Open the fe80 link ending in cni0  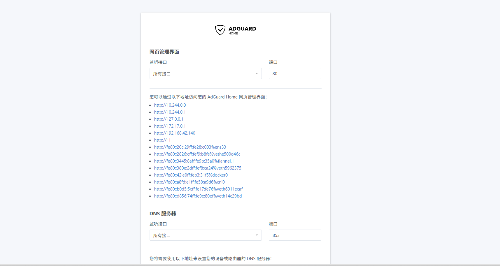190,182
